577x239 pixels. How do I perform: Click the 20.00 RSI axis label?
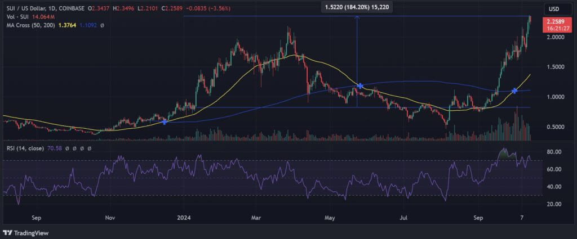coord(553,204)
